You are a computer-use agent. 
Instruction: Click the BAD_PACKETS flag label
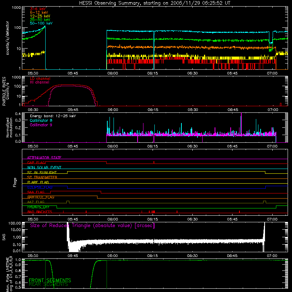40,212
